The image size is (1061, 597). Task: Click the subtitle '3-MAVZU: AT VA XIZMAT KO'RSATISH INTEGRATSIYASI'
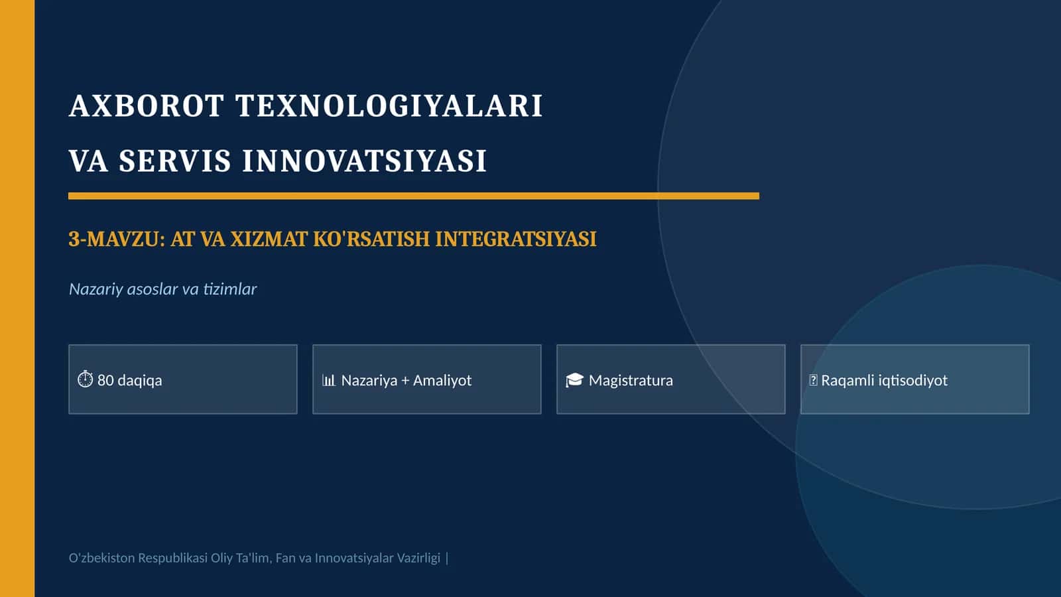(332, 239)
